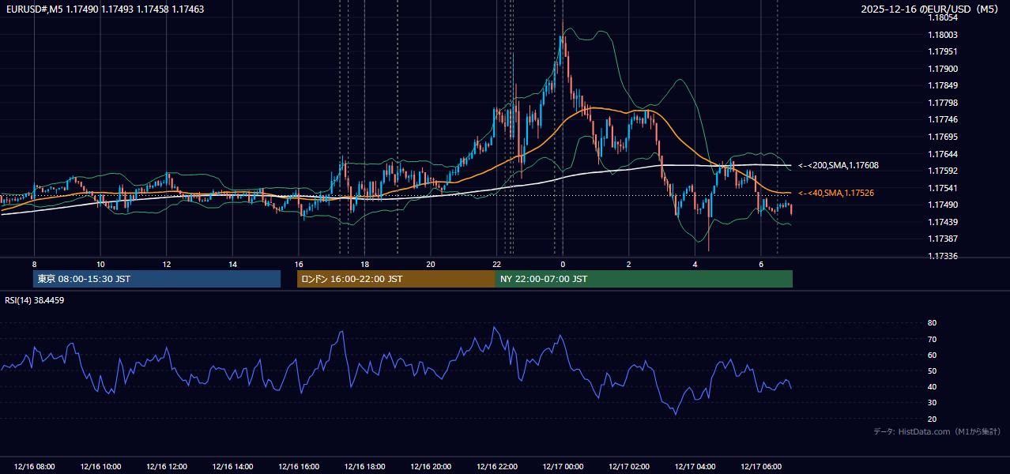The image size is (1010, 474).
Task: Select the 200 SMA label reading 1.17608
Action: pyautogui.click(x=839, y=166)
